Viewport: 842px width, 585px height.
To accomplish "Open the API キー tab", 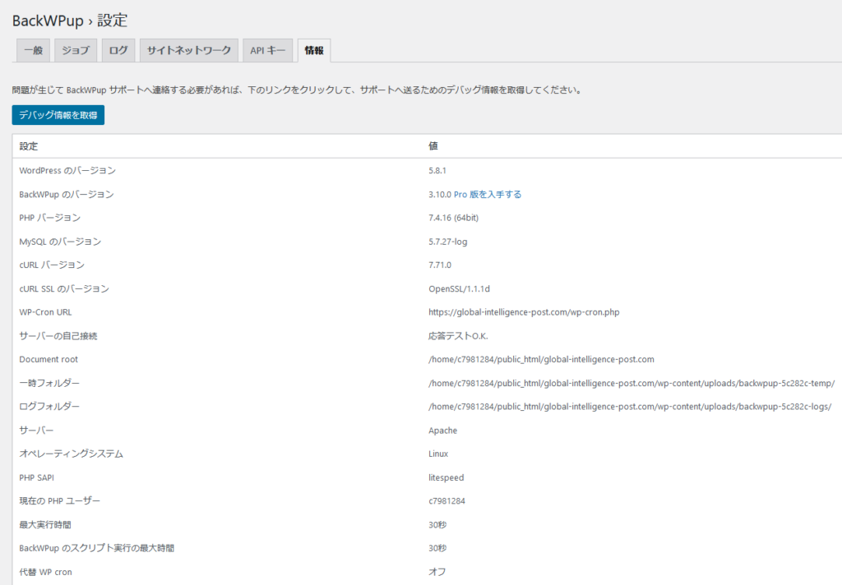I will [267, 50].
